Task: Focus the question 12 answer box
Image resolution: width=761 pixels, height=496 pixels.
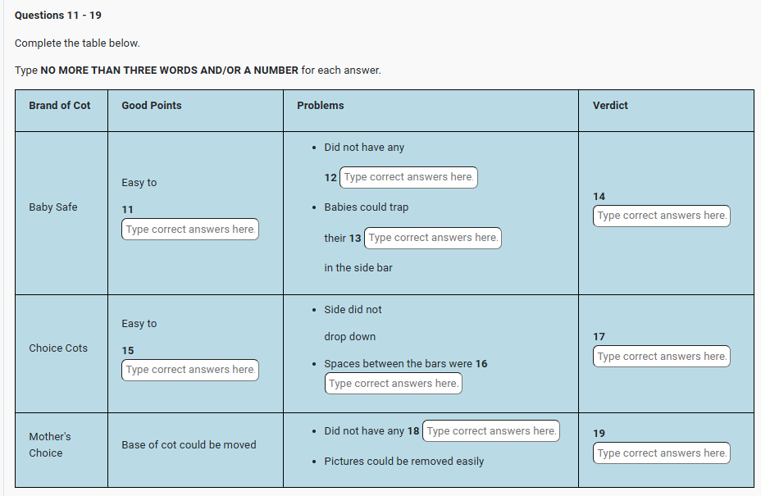Action: click(x=408, y=177)
